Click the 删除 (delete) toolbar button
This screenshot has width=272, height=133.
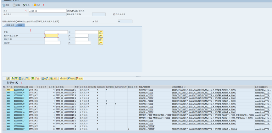point(6,5)
